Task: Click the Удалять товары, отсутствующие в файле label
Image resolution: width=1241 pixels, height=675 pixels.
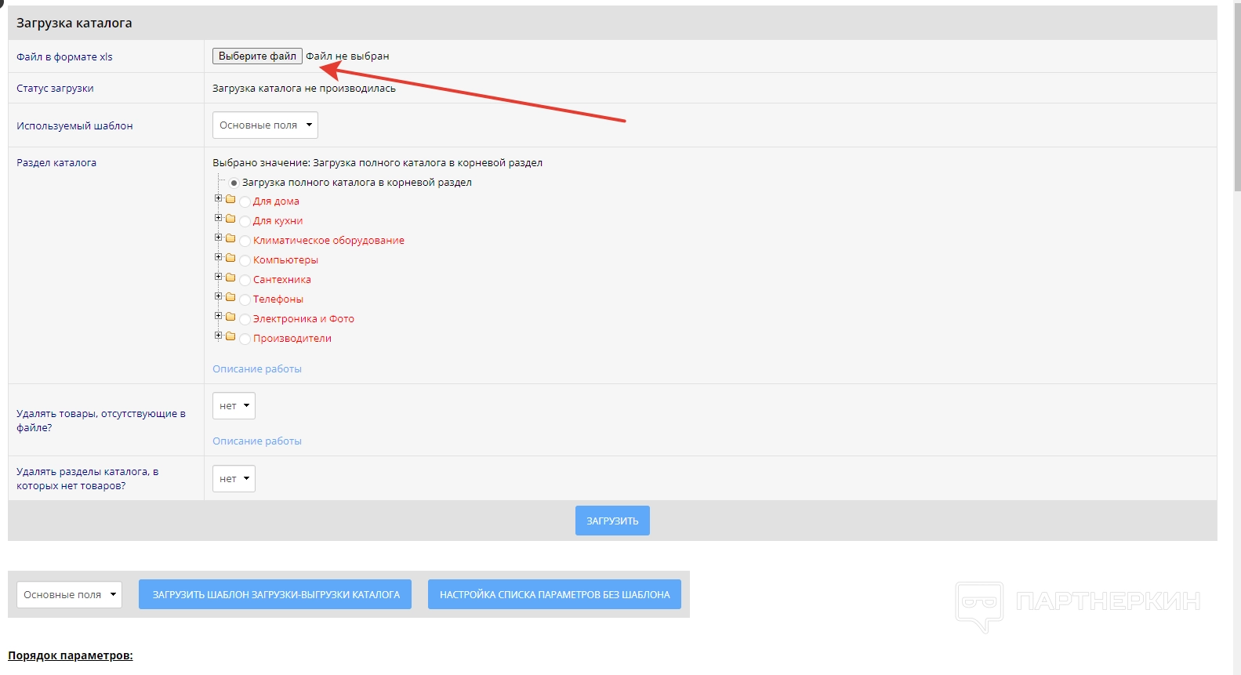Action: tap(101, 420)
